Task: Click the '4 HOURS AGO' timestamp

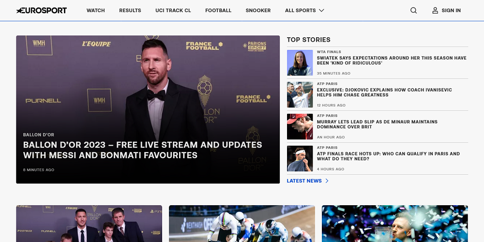Action: click(331, 169)
